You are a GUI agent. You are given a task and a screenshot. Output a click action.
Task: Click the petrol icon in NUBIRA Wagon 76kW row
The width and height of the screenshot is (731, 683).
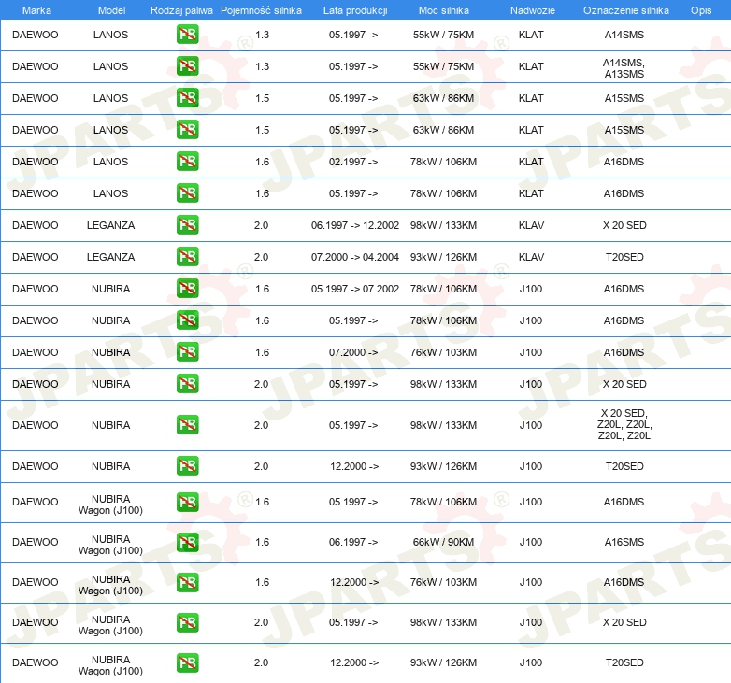[x=187, y=582]
